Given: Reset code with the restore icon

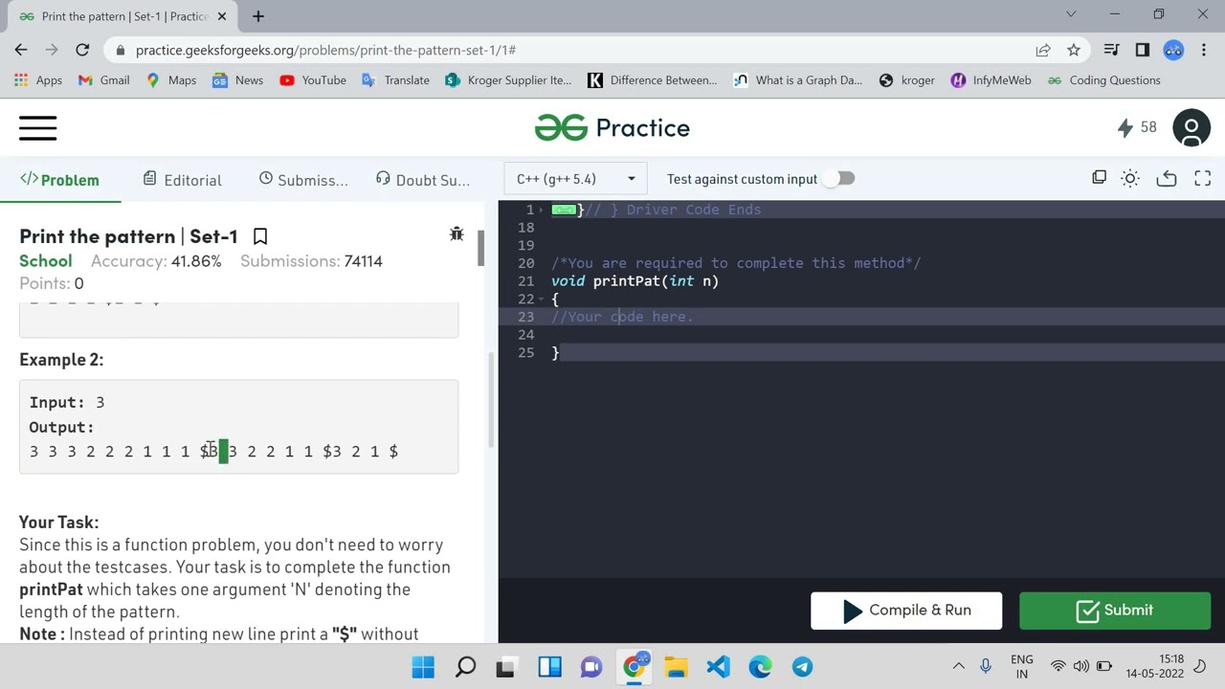Looking at the screenshot, I should point(1166,178).
